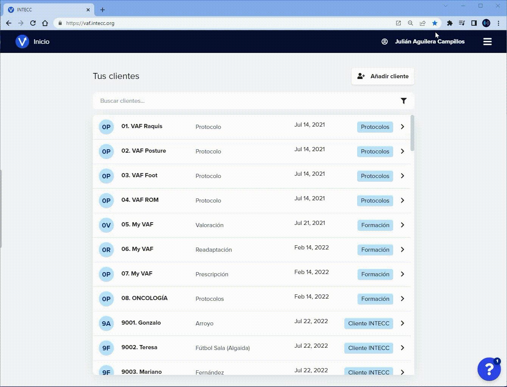Screen dimensions: 507x387
Task: Click the Cliente INTECC tag on 9002. Teresa
Action: [x=369, y=348]
